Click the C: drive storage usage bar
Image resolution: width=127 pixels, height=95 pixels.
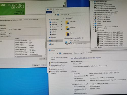tap(80, 42)
